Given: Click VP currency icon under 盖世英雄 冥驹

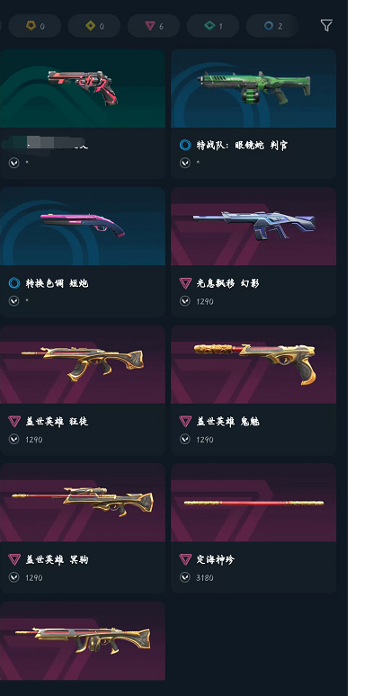Looking at the screenshot, I should (x=13, y=577).
